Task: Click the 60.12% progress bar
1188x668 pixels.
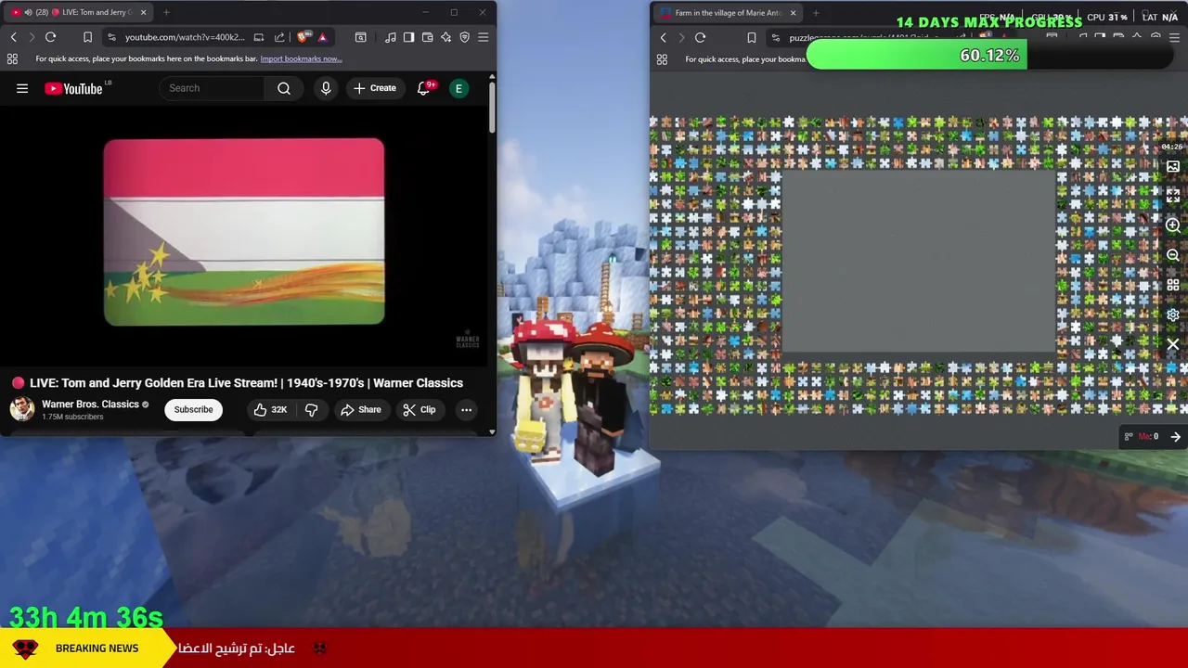Action: pyautogui.click(x=989, y=56)
